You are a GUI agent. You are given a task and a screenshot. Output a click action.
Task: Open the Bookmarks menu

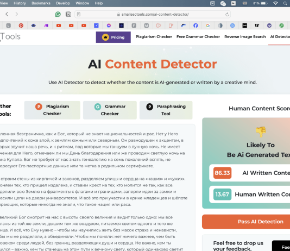(x=41, y=3)
